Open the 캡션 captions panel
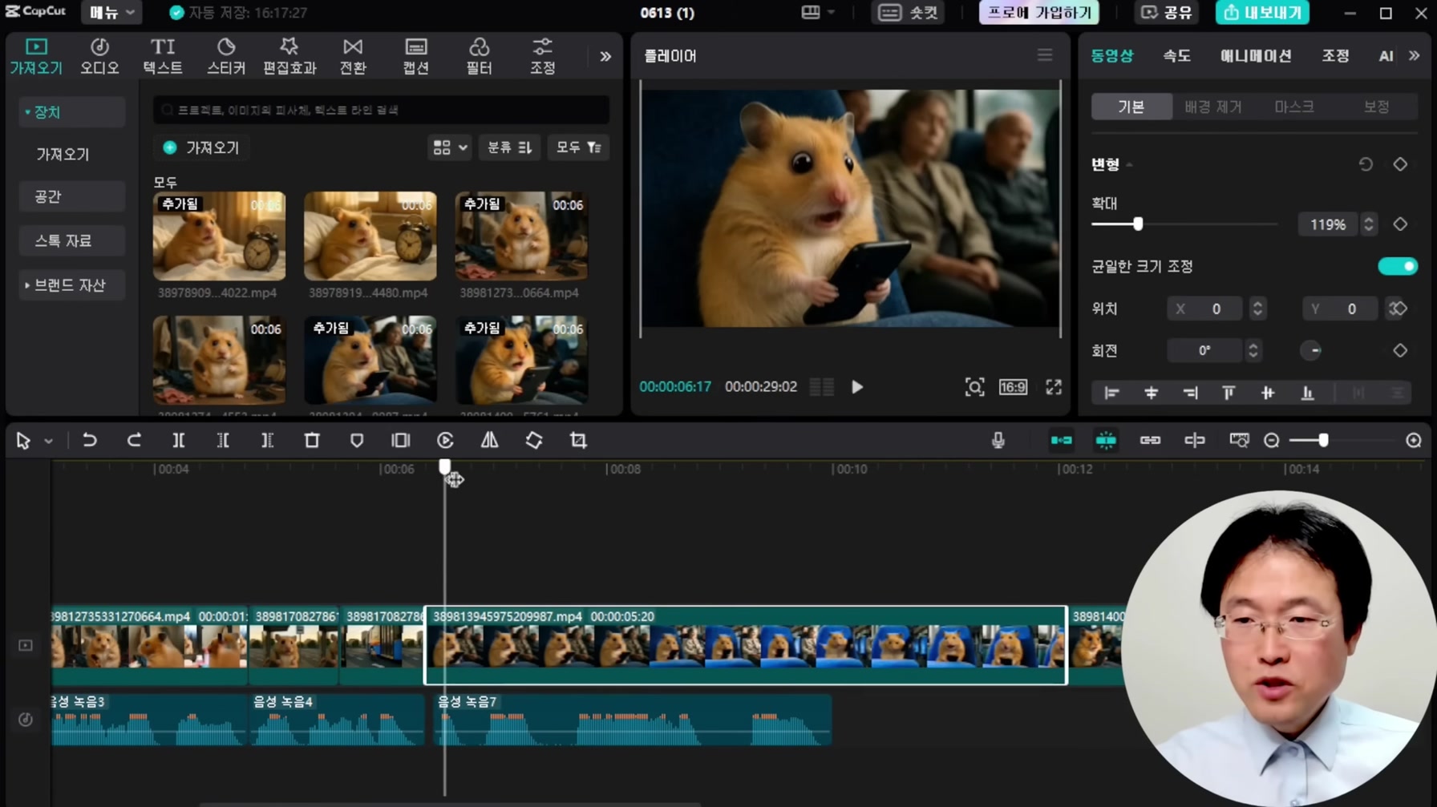Image resolution: width=1437 pixels, height=807 pixels. [x=416, y=56]
